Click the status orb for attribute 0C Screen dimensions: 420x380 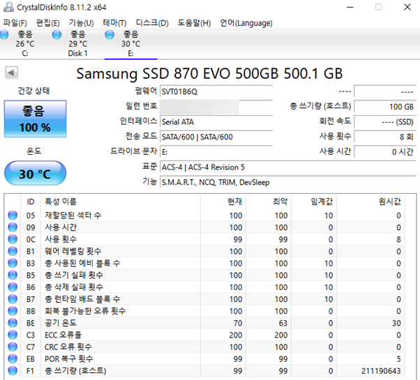(13, 239)
